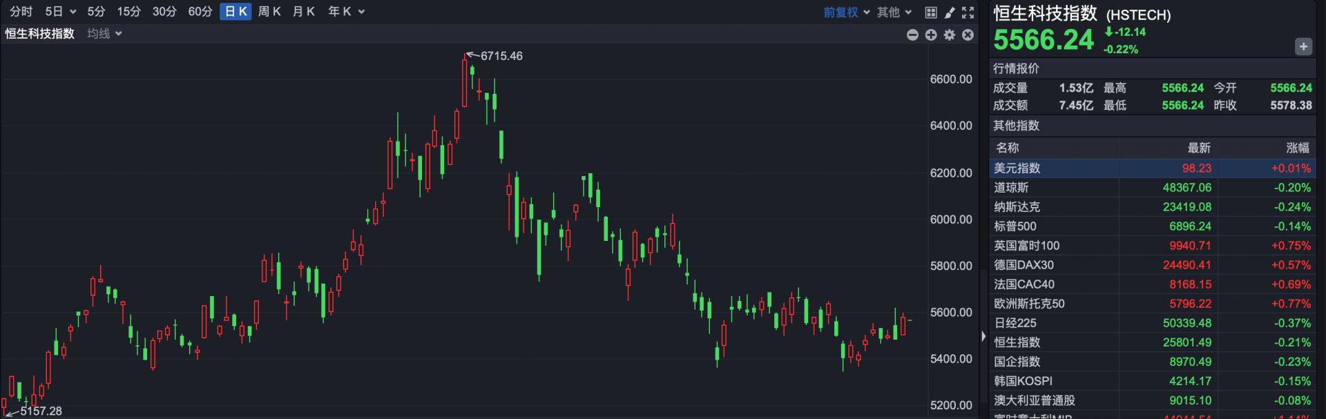Open chart settings gear
The image size is (1326, 419).
pos(950,35)
